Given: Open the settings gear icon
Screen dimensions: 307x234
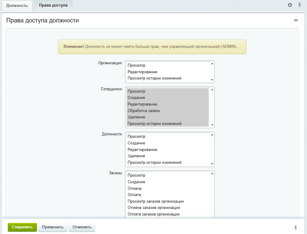Looking at the screenshot, I should [290, 5].
